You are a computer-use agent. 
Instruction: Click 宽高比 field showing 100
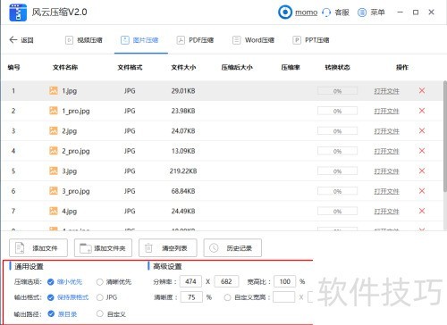[285, 281]
